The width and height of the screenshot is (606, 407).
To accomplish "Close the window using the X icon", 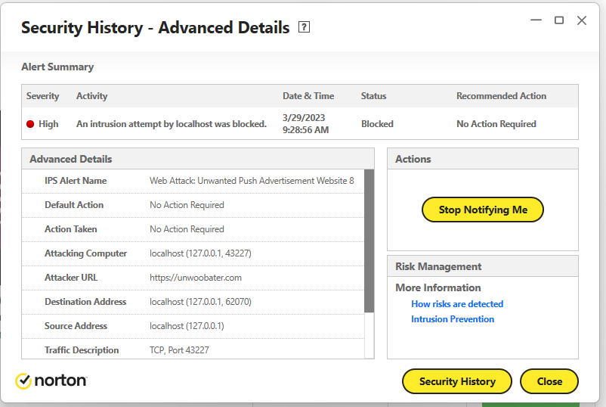I will point(582,20).
